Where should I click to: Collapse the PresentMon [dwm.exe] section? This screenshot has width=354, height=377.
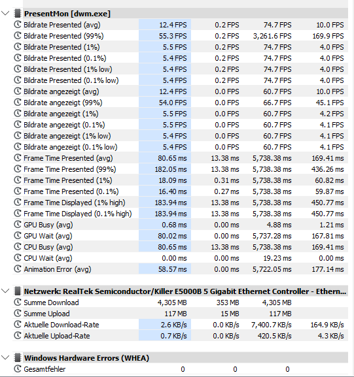(5, 13)
